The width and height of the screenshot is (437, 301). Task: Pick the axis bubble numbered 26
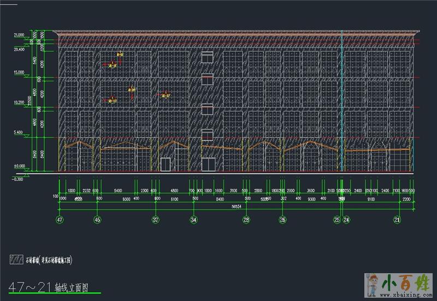[x=282, y=220]
